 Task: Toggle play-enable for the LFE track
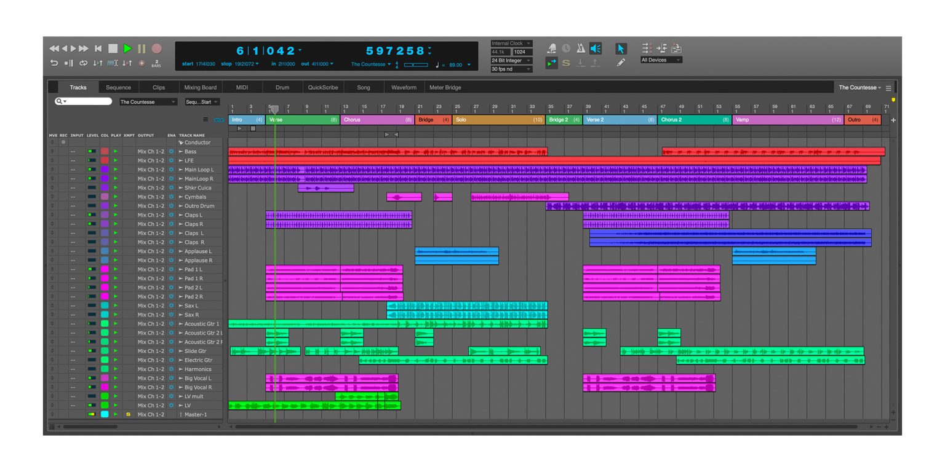coord(116,160)
